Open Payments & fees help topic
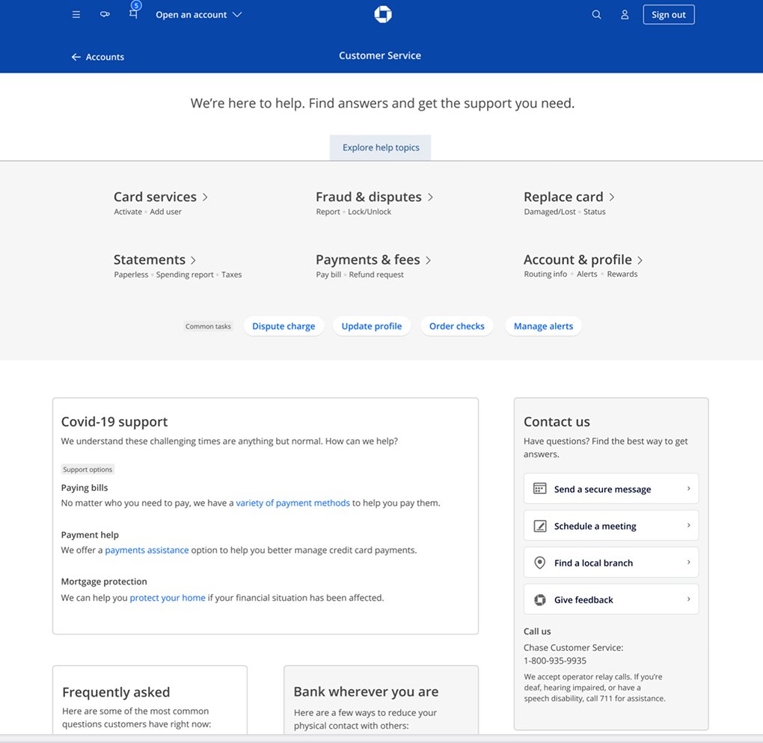This screenshot has width=763, height=743. (367, 260)
